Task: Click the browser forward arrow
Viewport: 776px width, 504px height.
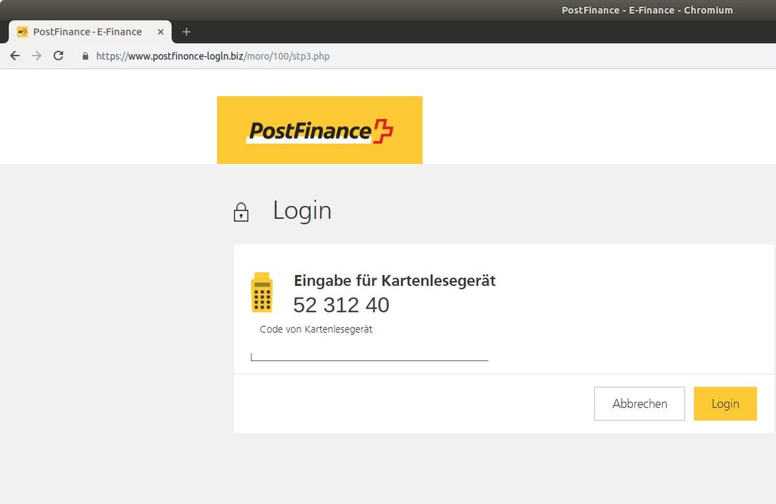Action: click(36, 56)
